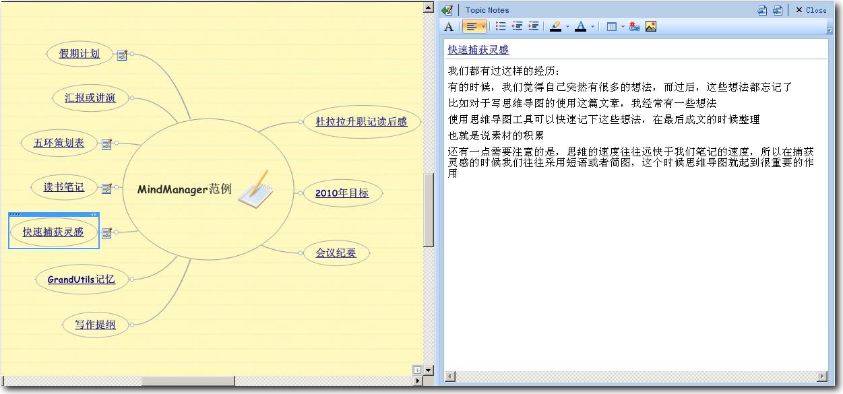Click the decrease indent icon
The width and height of the screenshot is (843, 394).
(517, 26)
